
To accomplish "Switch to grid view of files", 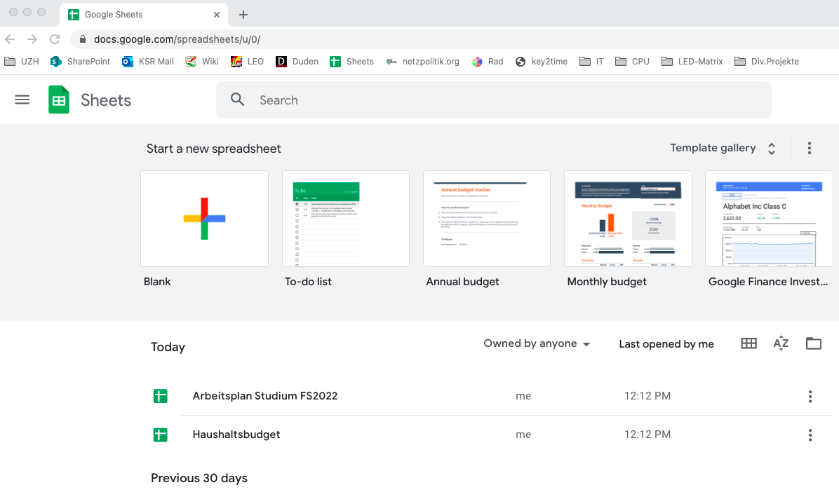I will click(749, 343).
